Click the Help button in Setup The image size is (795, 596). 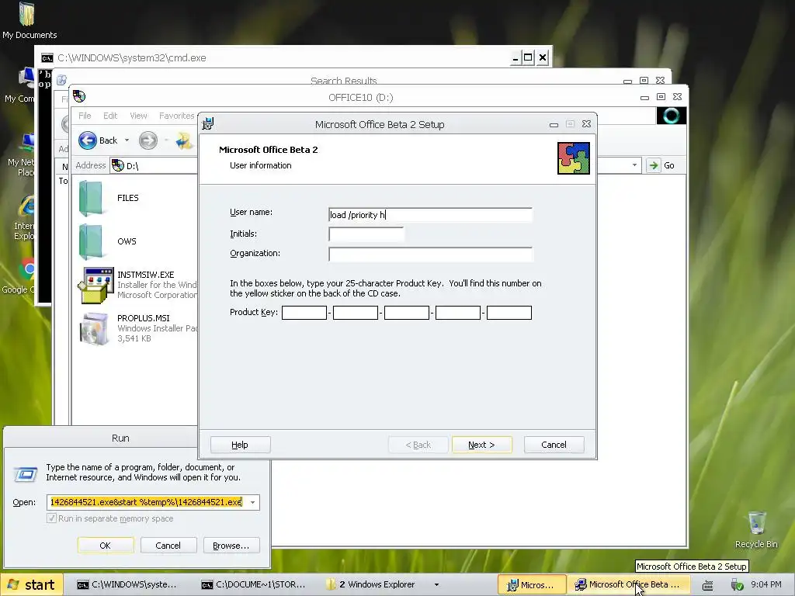pyautogui.click(x=240, y=445)
